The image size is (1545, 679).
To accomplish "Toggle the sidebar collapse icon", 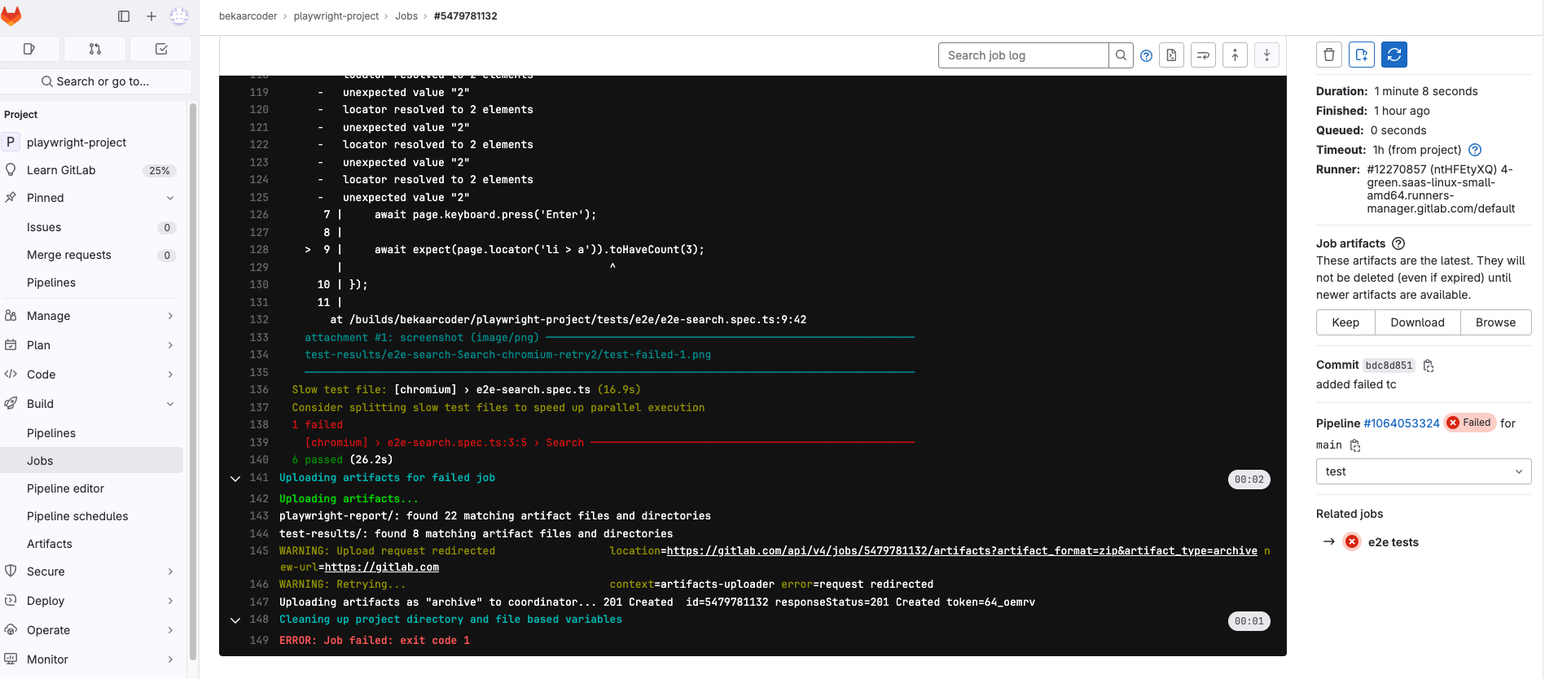I will pyautogui.click(x=124, y=15).
